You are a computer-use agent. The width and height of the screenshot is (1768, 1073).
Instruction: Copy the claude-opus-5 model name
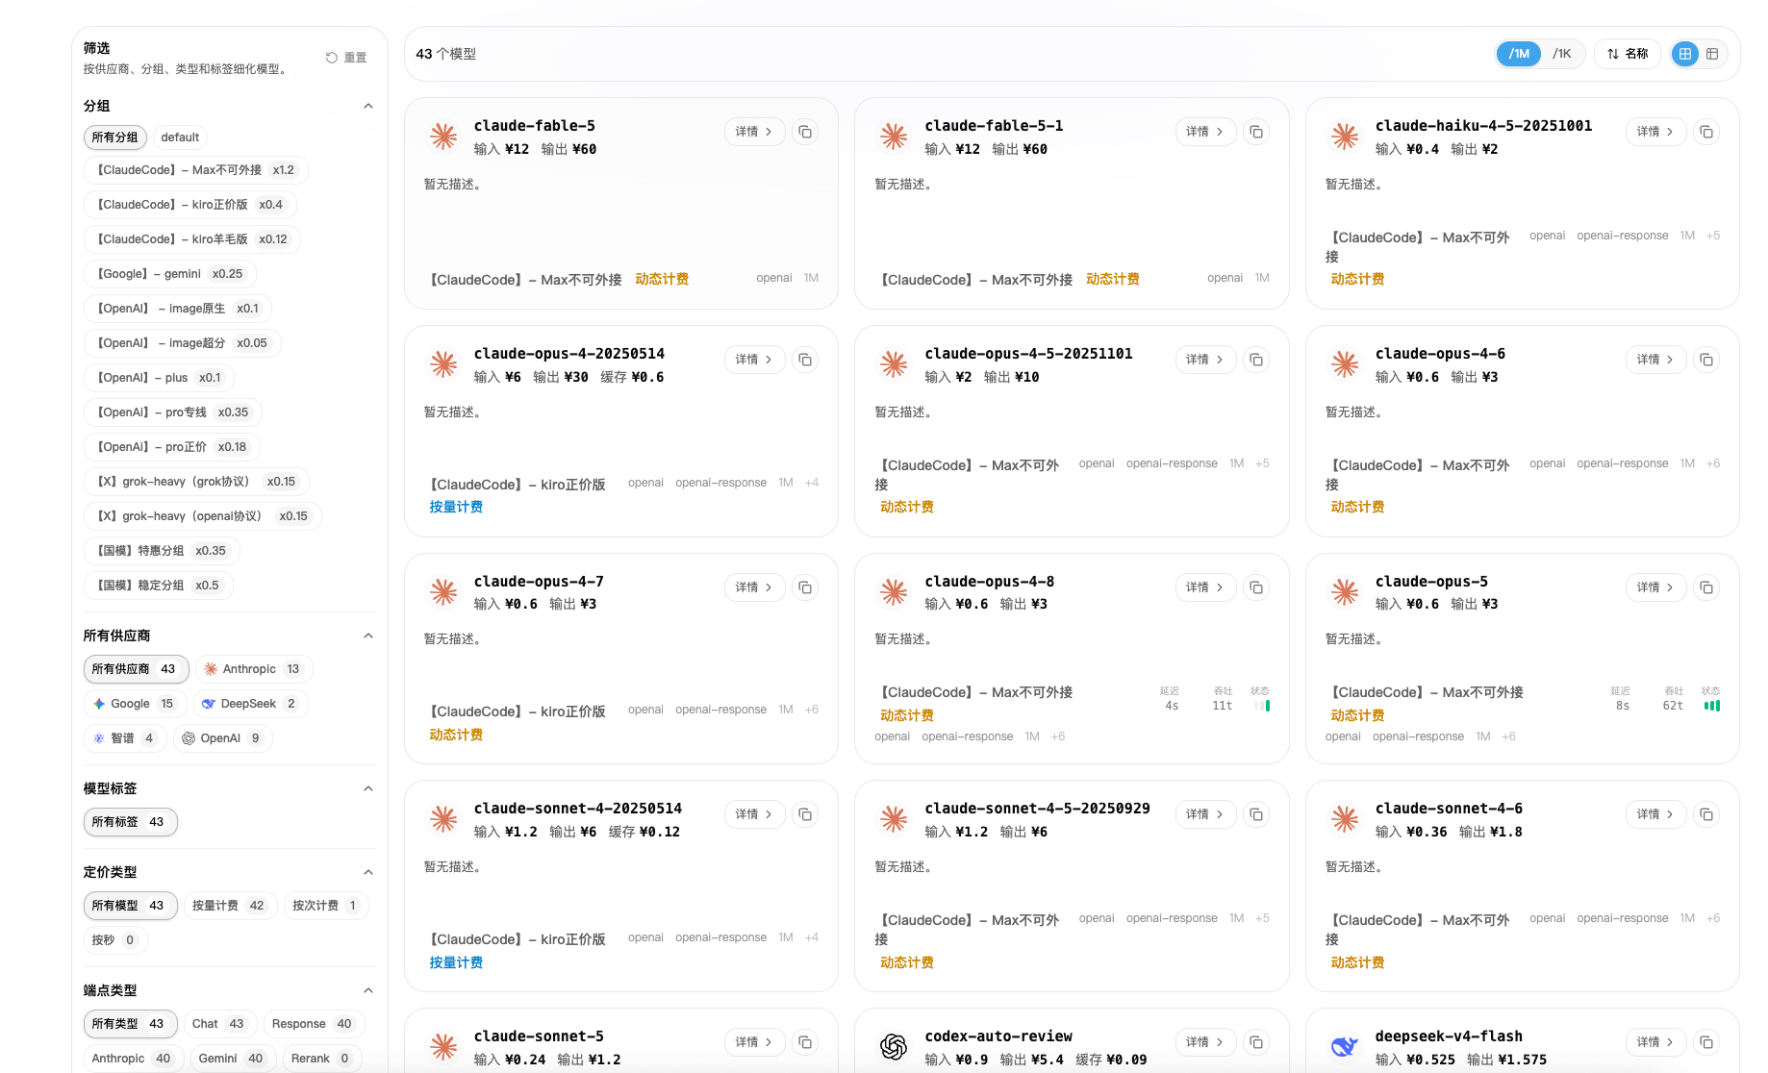point(1706,587)
